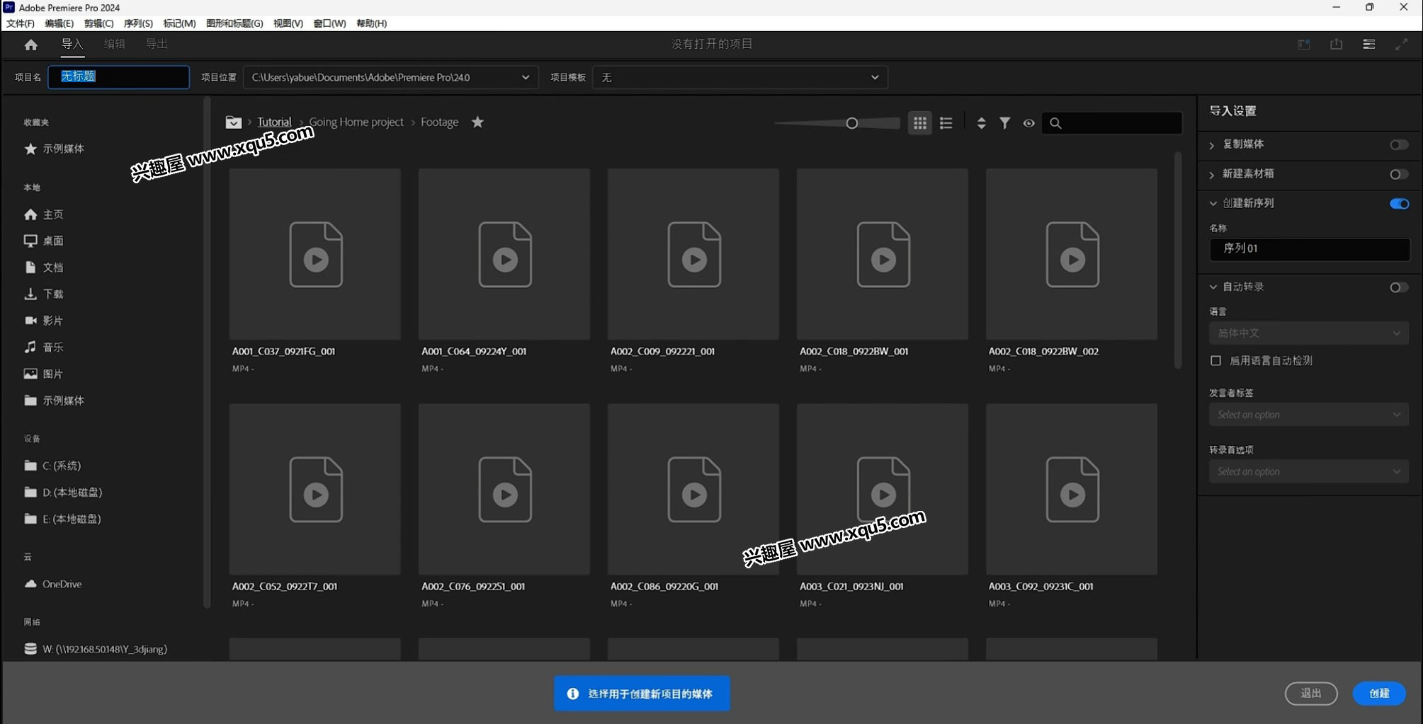Toggle full screen expand icon
This screenshot has height=724, width=1423.
click(x=1402, y=45)
